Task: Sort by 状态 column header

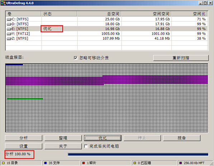Action: point(59,14)
